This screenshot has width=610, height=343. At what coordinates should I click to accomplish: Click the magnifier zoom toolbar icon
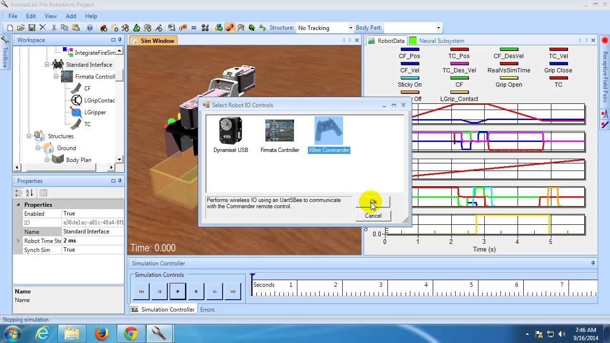click(x=172, y=28)
